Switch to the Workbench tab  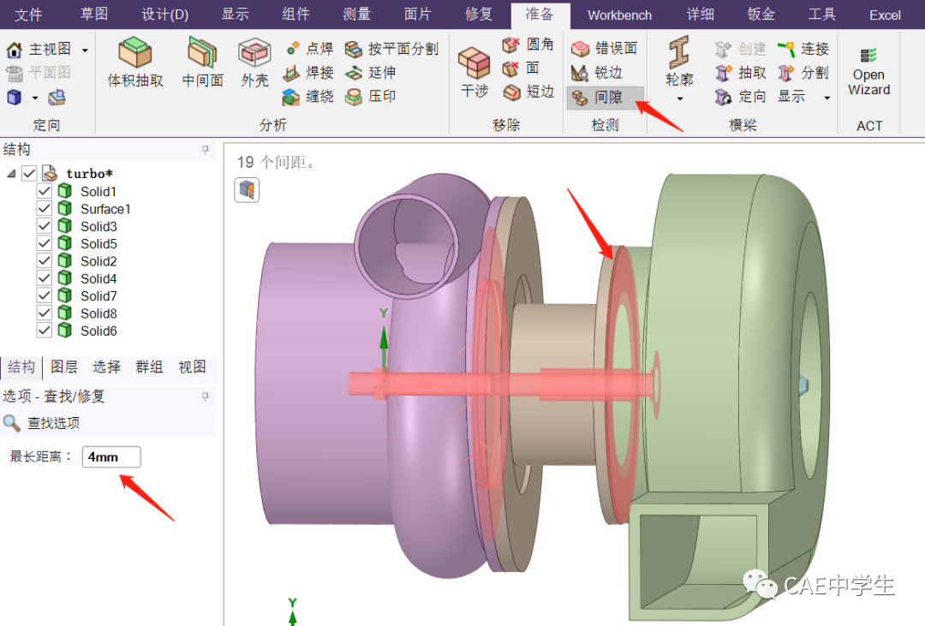pos(619,15)
